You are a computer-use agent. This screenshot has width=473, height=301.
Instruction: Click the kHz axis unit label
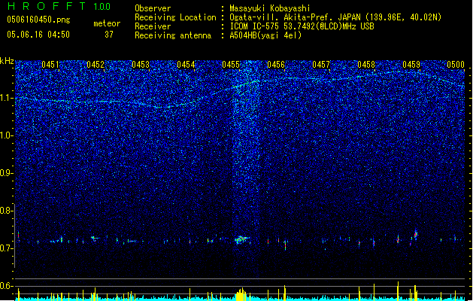pyautogui.click(x=7, y=61)
